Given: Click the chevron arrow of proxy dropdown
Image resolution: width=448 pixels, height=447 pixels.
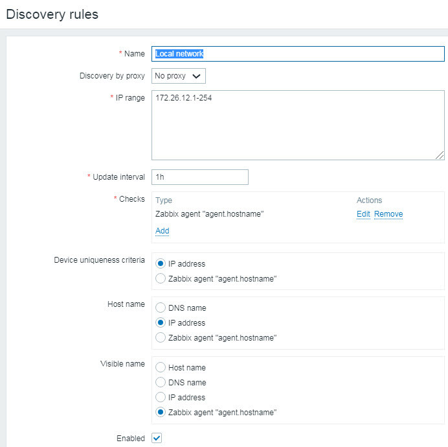Looking at the screenshot, I should tap(197, 76).
